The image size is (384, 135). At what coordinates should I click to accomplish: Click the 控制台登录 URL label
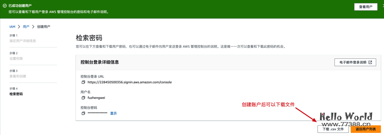point(92,77)
